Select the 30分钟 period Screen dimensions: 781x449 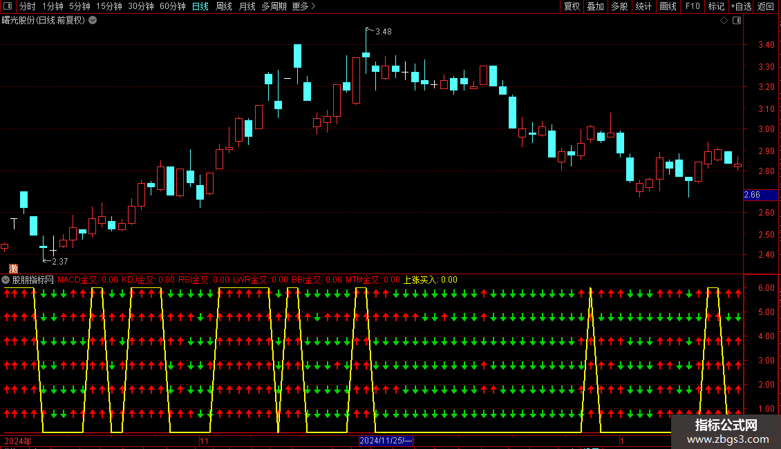(x=141, y=6)
